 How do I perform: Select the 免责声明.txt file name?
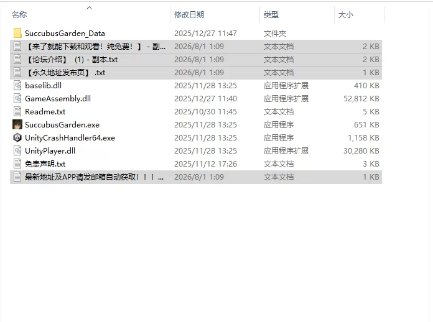45,164
